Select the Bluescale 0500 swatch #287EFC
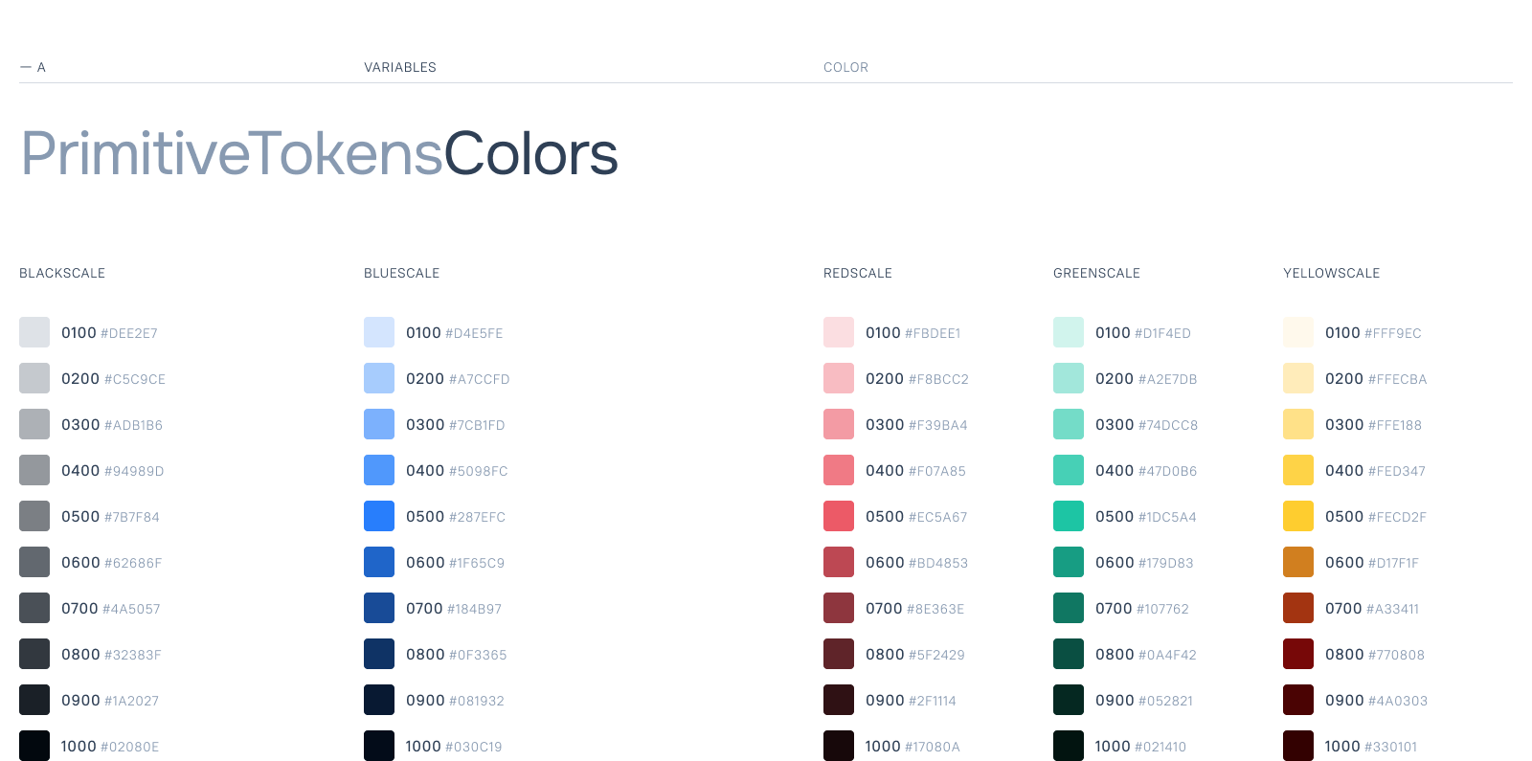Screen dimensions: 1532x761 (379, 516)
